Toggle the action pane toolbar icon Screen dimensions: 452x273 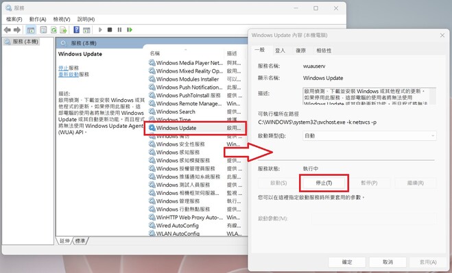pos(86,29)
